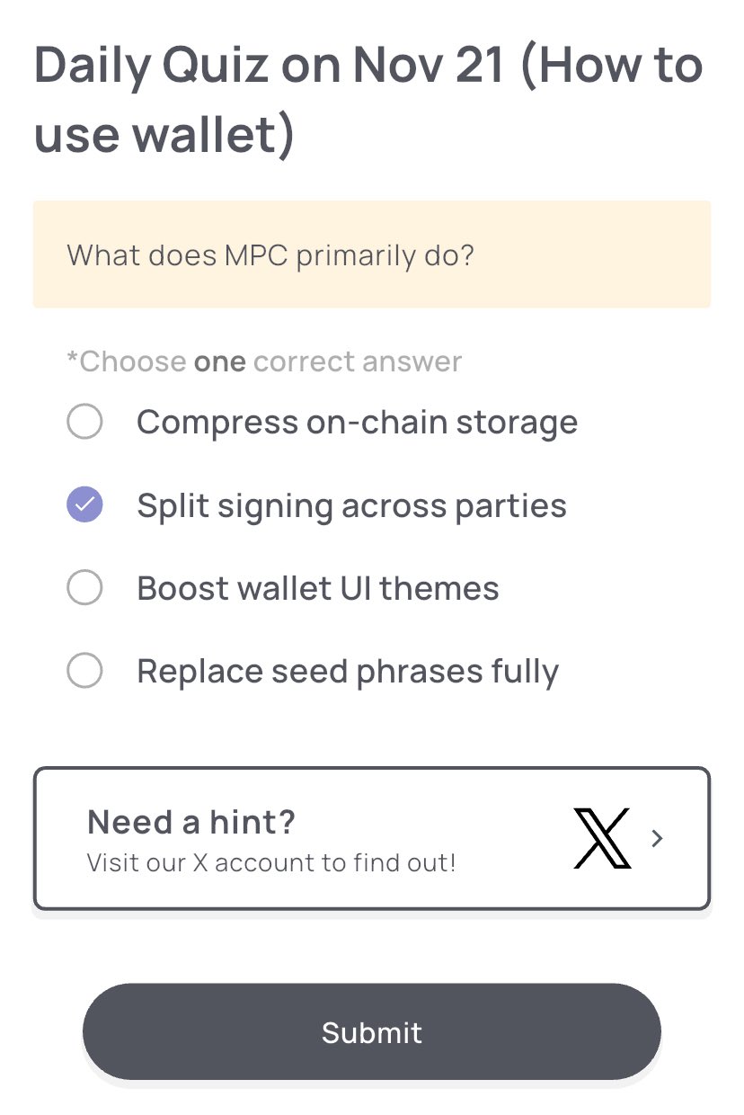Viewport: 744px width, 1115px height.
Task: Click the word 'MPC' in the question
Action: (x=254, y=255)
